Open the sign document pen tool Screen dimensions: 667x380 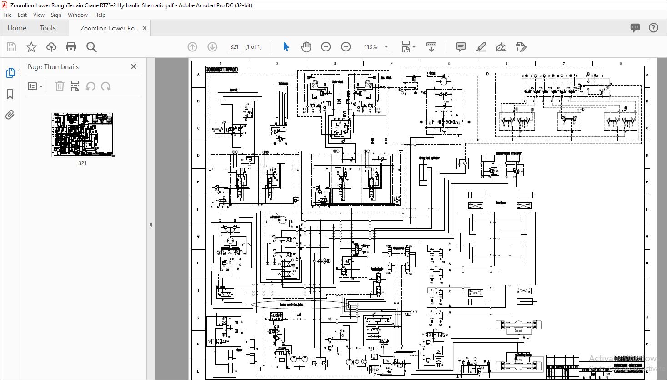click(501, 47)
